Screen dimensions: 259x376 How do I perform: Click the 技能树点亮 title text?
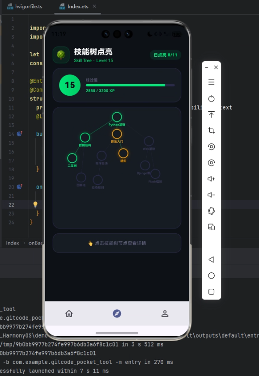93,51
